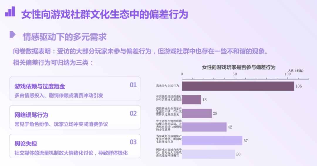Click the axis tick label 100
The image size is (317, 166).
click(x=287, y=74)
